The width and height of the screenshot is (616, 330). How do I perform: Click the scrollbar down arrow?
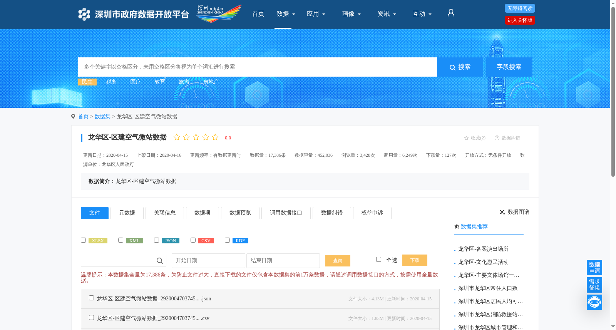pos(613,327)
